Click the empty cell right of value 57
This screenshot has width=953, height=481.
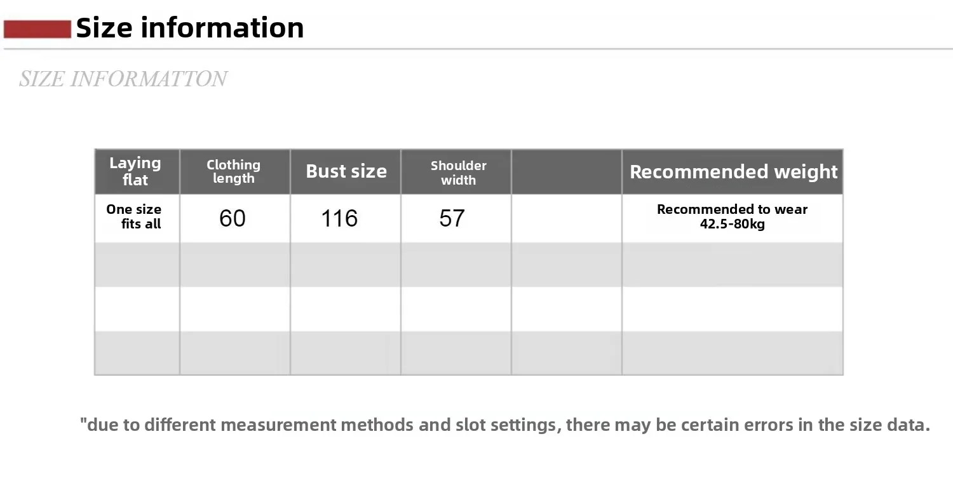click(566, 218)
